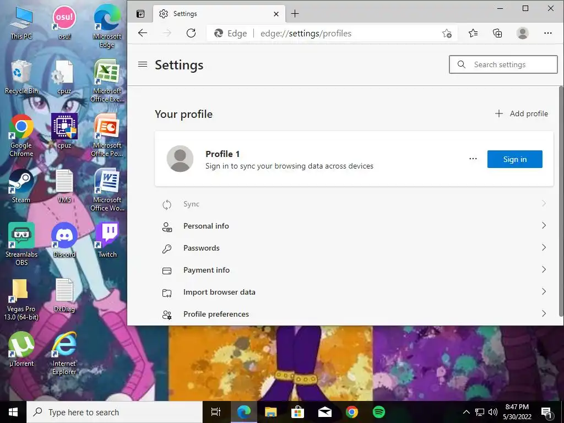The height and width of the screenshot is (423, 564).
Task: Open the Settings hamburger menu
Action: tap(143, 64)
